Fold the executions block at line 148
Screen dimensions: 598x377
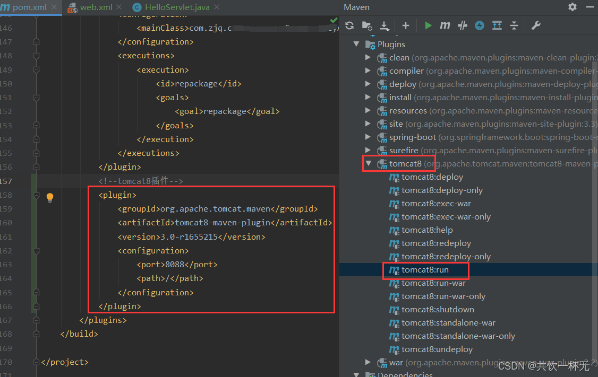tap(37, 56)
